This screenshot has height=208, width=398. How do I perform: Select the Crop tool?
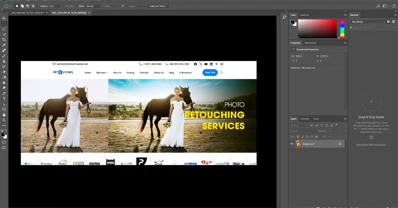tap(4, 39)
